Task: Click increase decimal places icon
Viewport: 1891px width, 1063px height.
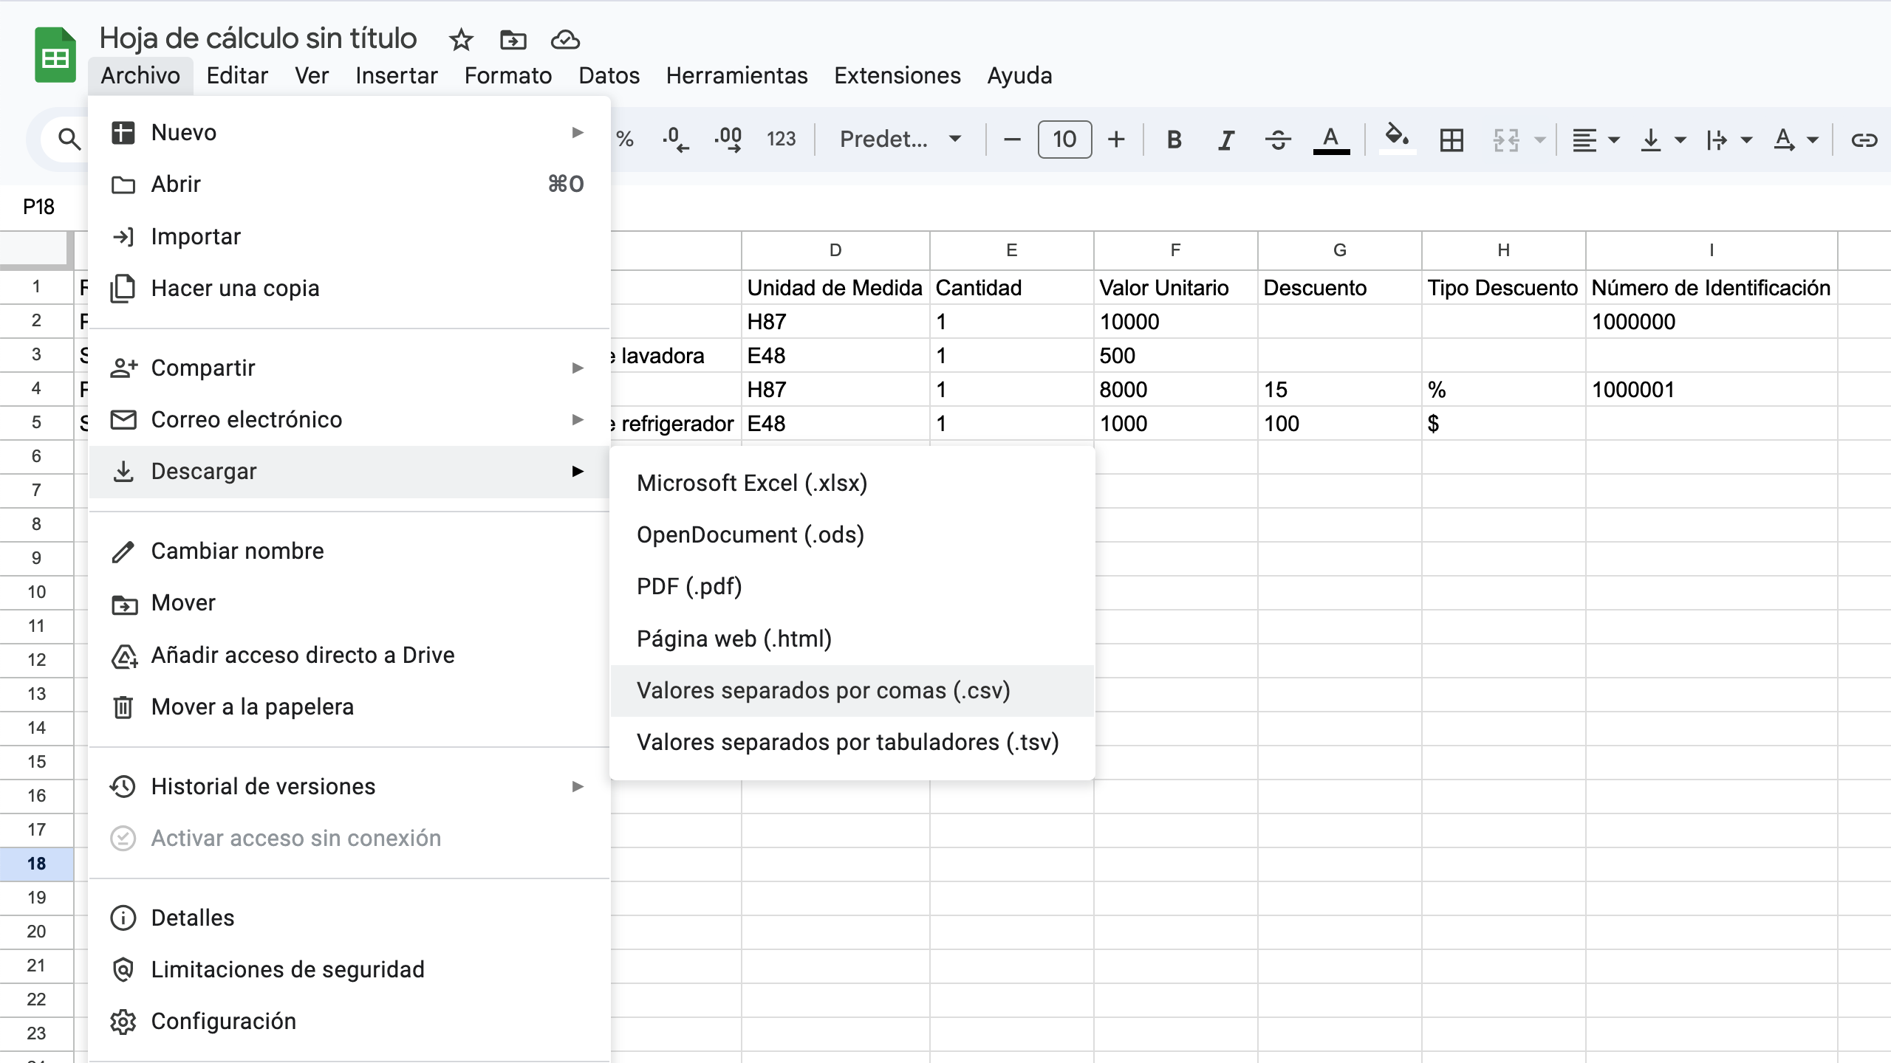Action: (728, 140)
